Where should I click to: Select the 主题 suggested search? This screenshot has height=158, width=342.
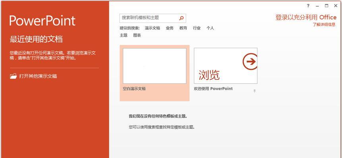pos(124,36)
